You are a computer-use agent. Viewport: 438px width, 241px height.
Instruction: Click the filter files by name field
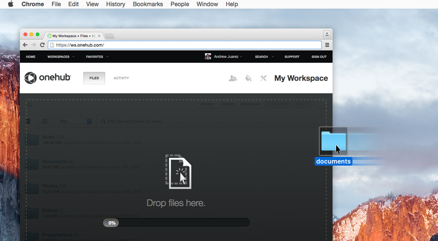tap(135, 121)
